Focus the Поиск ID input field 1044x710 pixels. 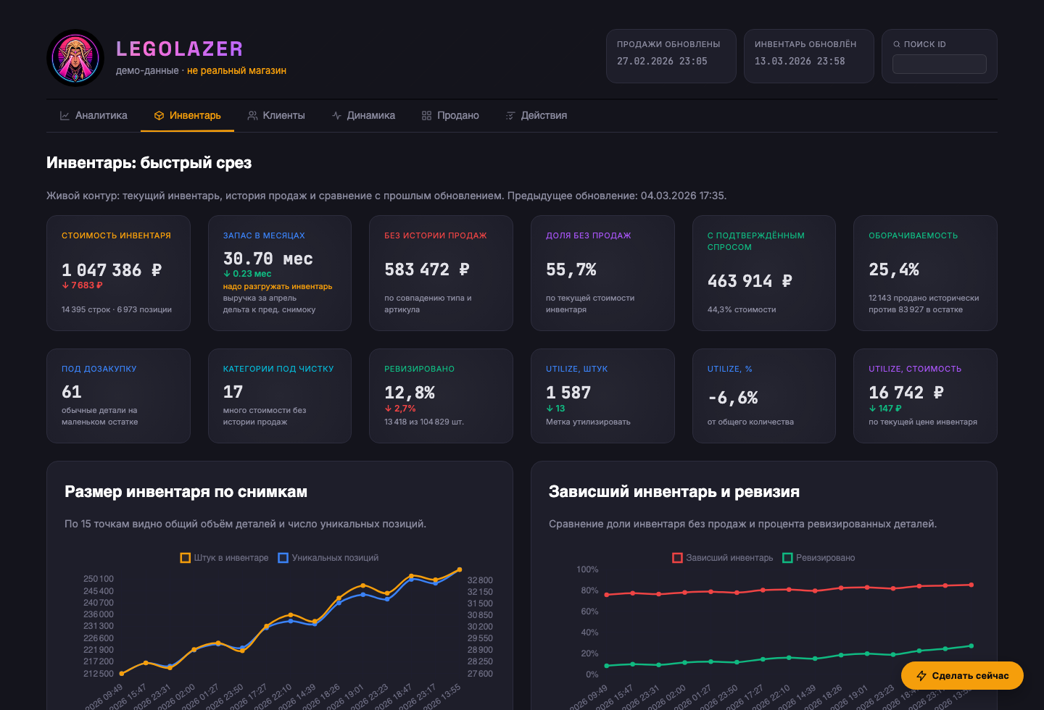pyautogui.click(x=939, y=64)
